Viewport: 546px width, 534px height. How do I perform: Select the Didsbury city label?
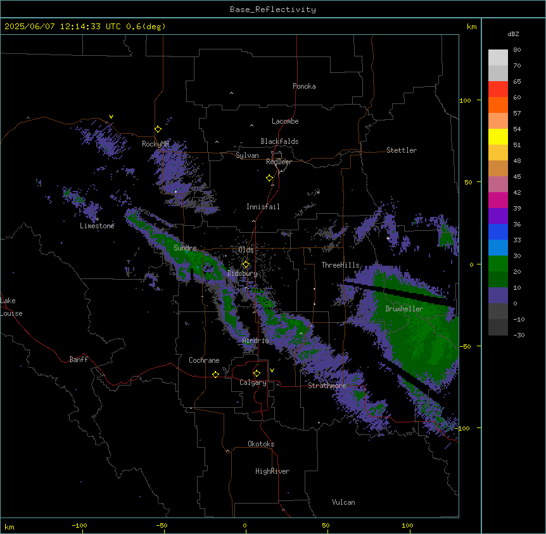[x=243, y=273]
